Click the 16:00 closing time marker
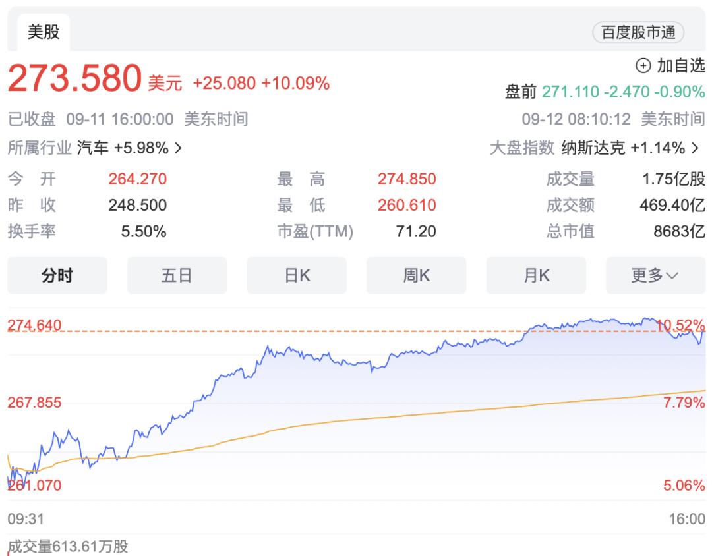 687,519
